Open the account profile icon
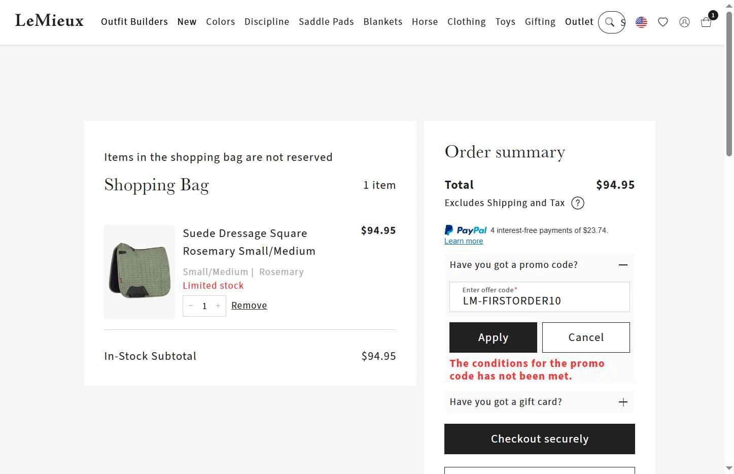The image size is (734, 474). (x=684, y=22)
